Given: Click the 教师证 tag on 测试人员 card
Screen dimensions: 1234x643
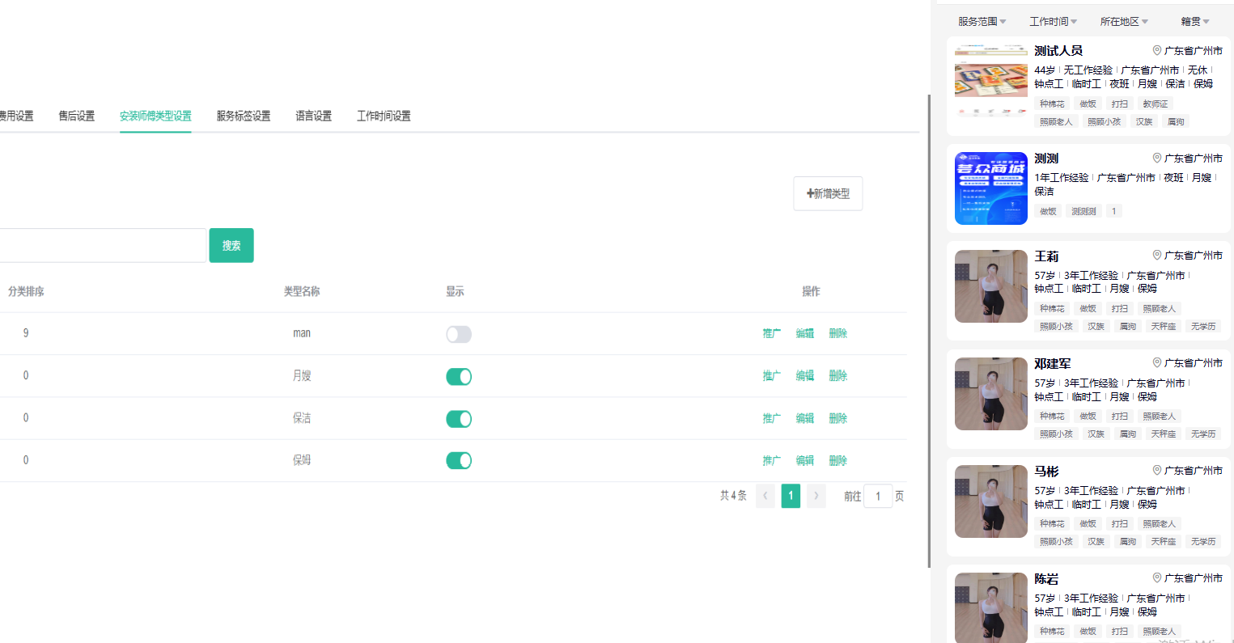Looking at the screenshot, I should coord(1156,104).
